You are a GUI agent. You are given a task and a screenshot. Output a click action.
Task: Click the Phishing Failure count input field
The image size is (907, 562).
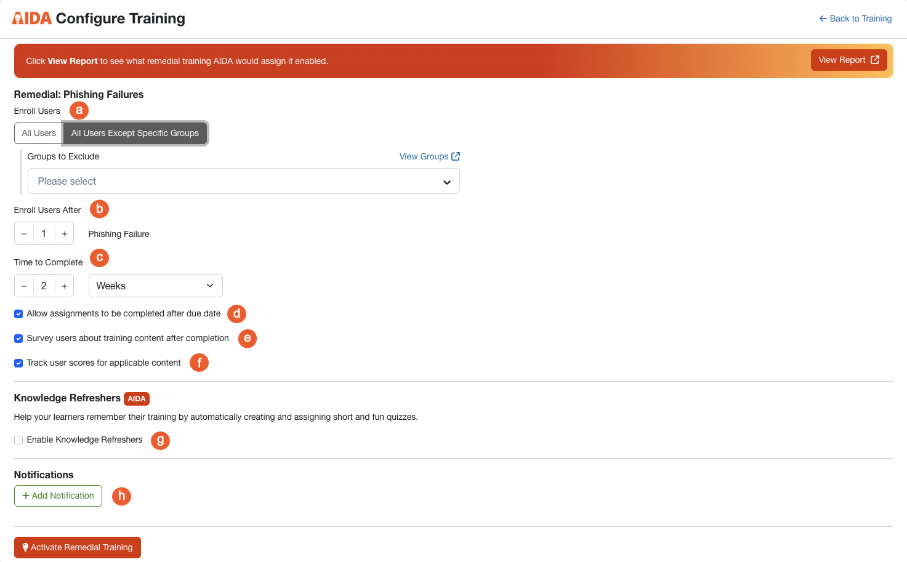pos(44,233)
